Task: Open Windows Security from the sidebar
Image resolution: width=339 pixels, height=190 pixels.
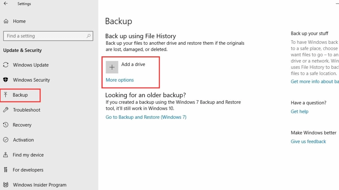Action: point(6,80)
